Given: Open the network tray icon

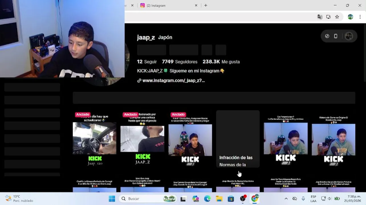Looking at the screenshot, I should [x=323, y=199].
